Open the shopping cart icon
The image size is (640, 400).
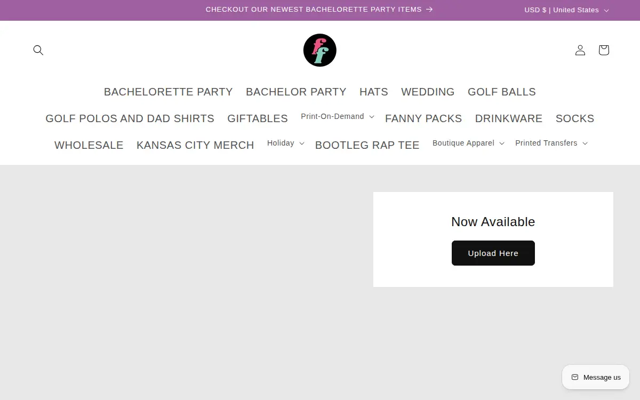pos(604,50)
